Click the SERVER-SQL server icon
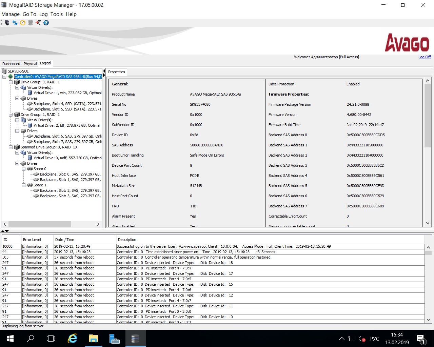 coord(4,71)
